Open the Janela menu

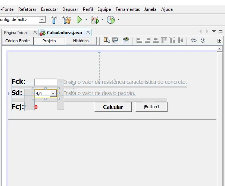coord(150,9)
